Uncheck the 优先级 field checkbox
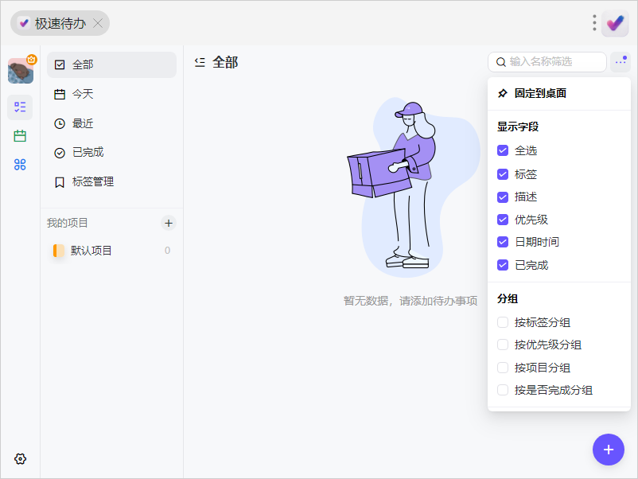The height and width of the screenshot is (479, 638). (503, 220)
